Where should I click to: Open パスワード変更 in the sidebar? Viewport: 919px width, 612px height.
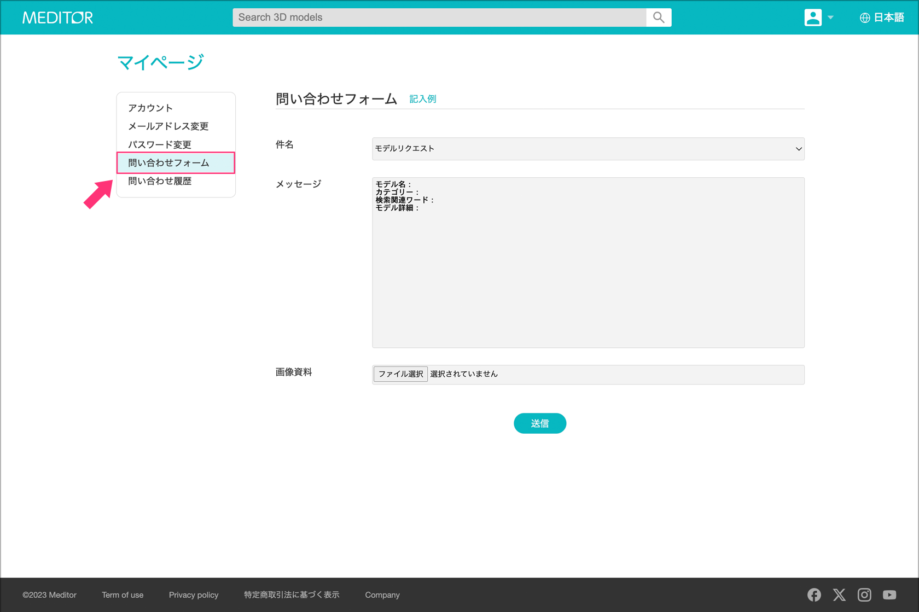pyautogui.click(x=160, y=144)
